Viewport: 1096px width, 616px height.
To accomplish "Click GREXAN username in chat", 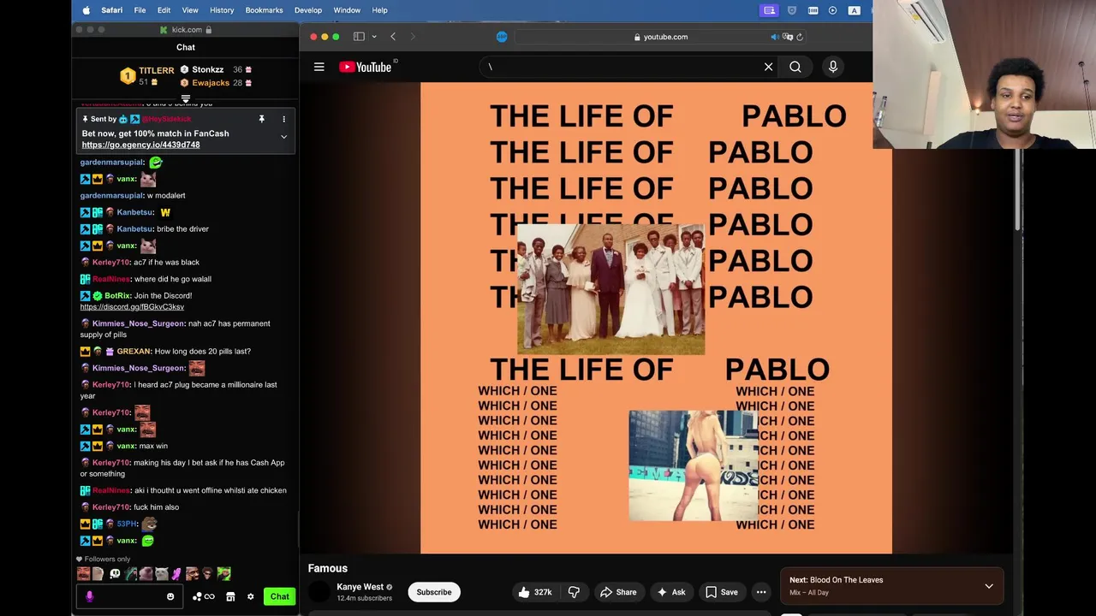I will (x=134, y=352).
